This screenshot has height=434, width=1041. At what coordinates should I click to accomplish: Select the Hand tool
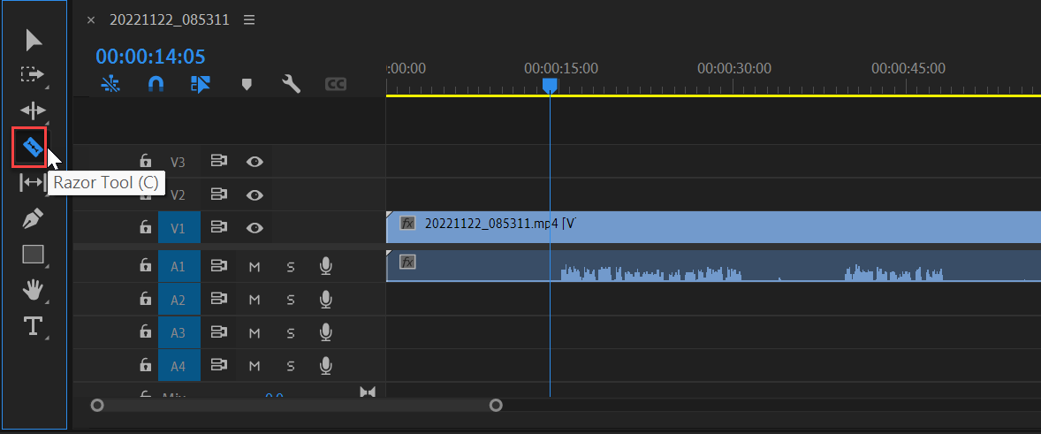(x=33, y=290)
